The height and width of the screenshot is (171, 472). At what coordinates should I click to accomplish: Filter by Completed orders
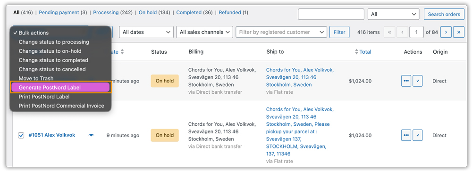(x=189, y=13)
